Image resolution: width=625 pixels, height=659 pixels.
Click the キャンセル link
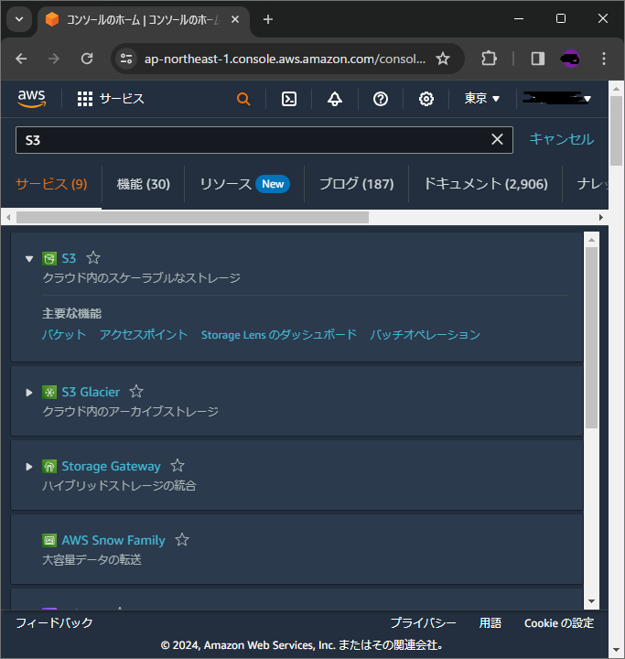[x=562, y=139]
